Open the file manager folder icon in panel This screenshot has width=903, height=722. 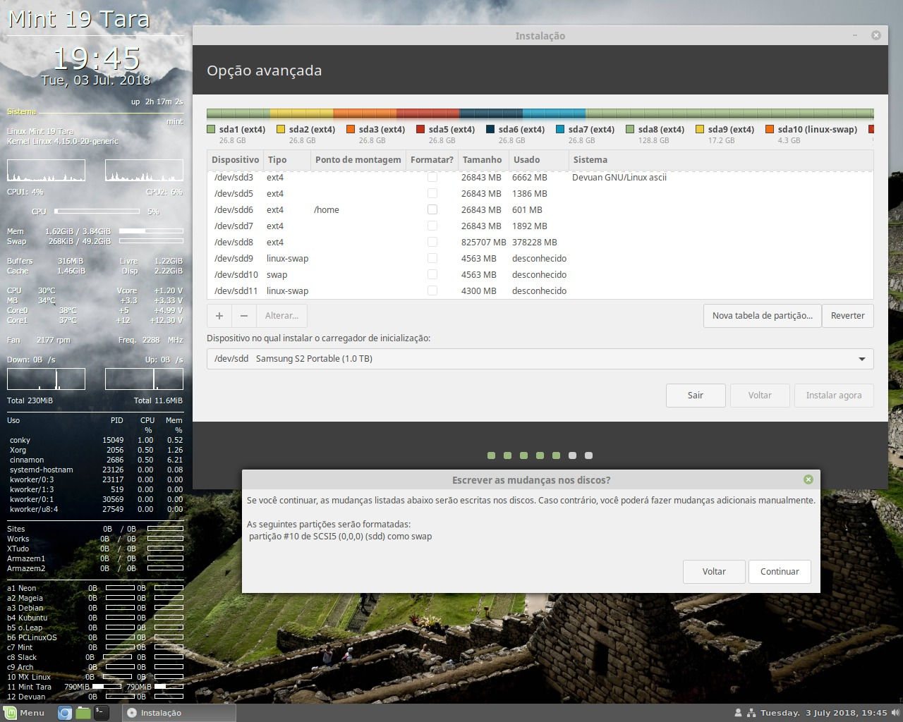coord(83,713)
